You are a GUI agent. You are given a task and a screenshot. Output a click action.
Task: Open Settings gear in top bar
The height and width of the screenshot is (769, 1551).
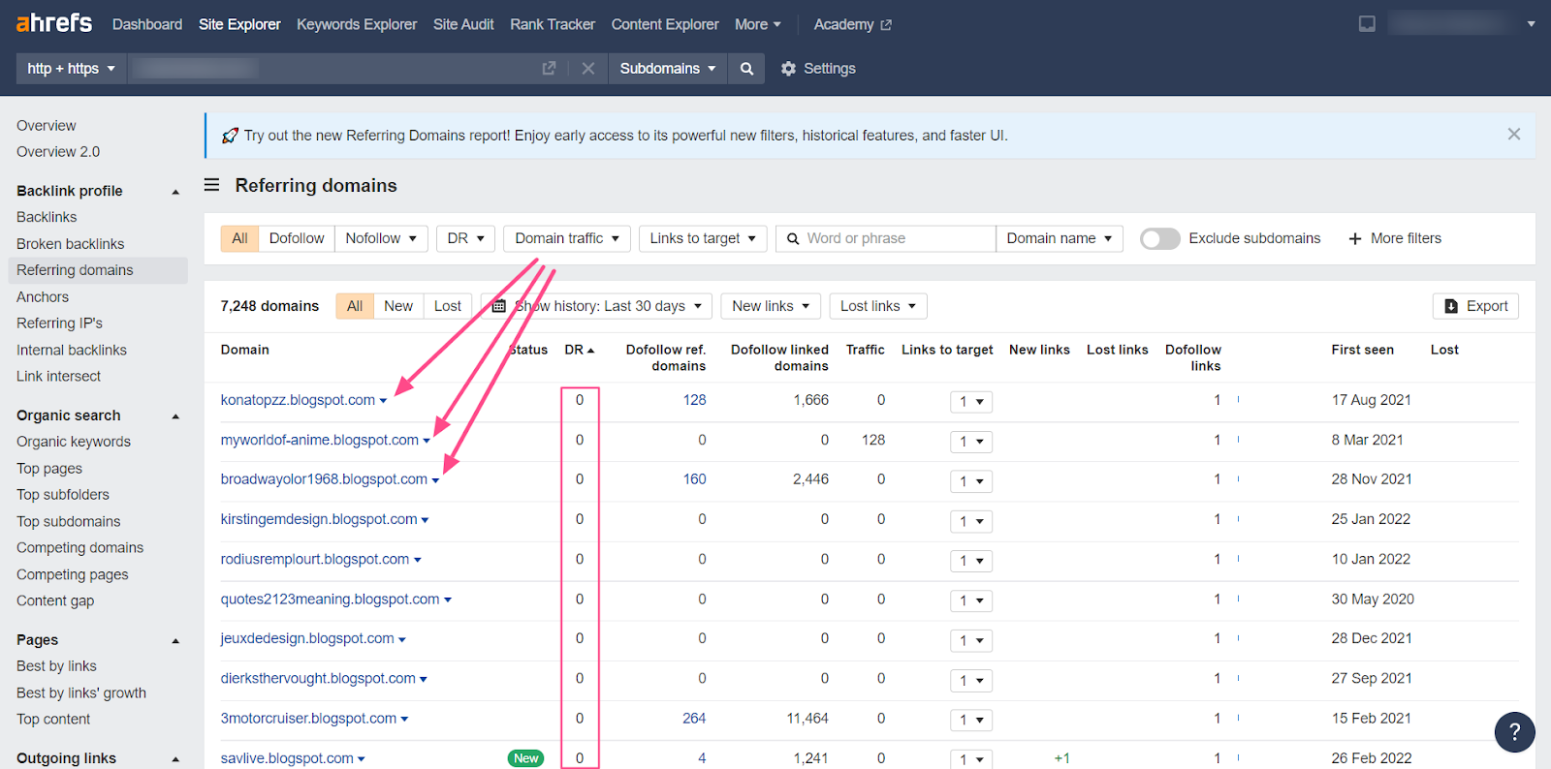coord(818,68)
